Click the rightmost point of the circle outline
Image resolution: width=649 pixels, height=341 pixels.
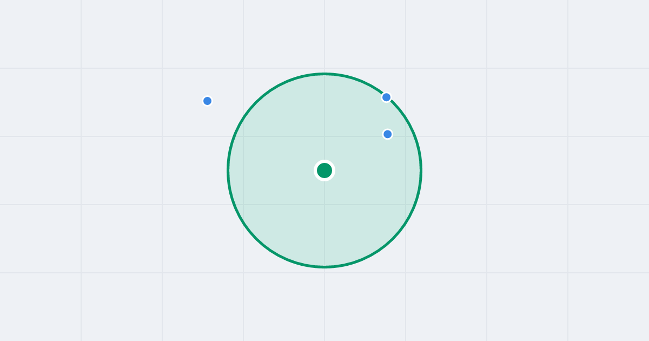(x=421, y=170)
